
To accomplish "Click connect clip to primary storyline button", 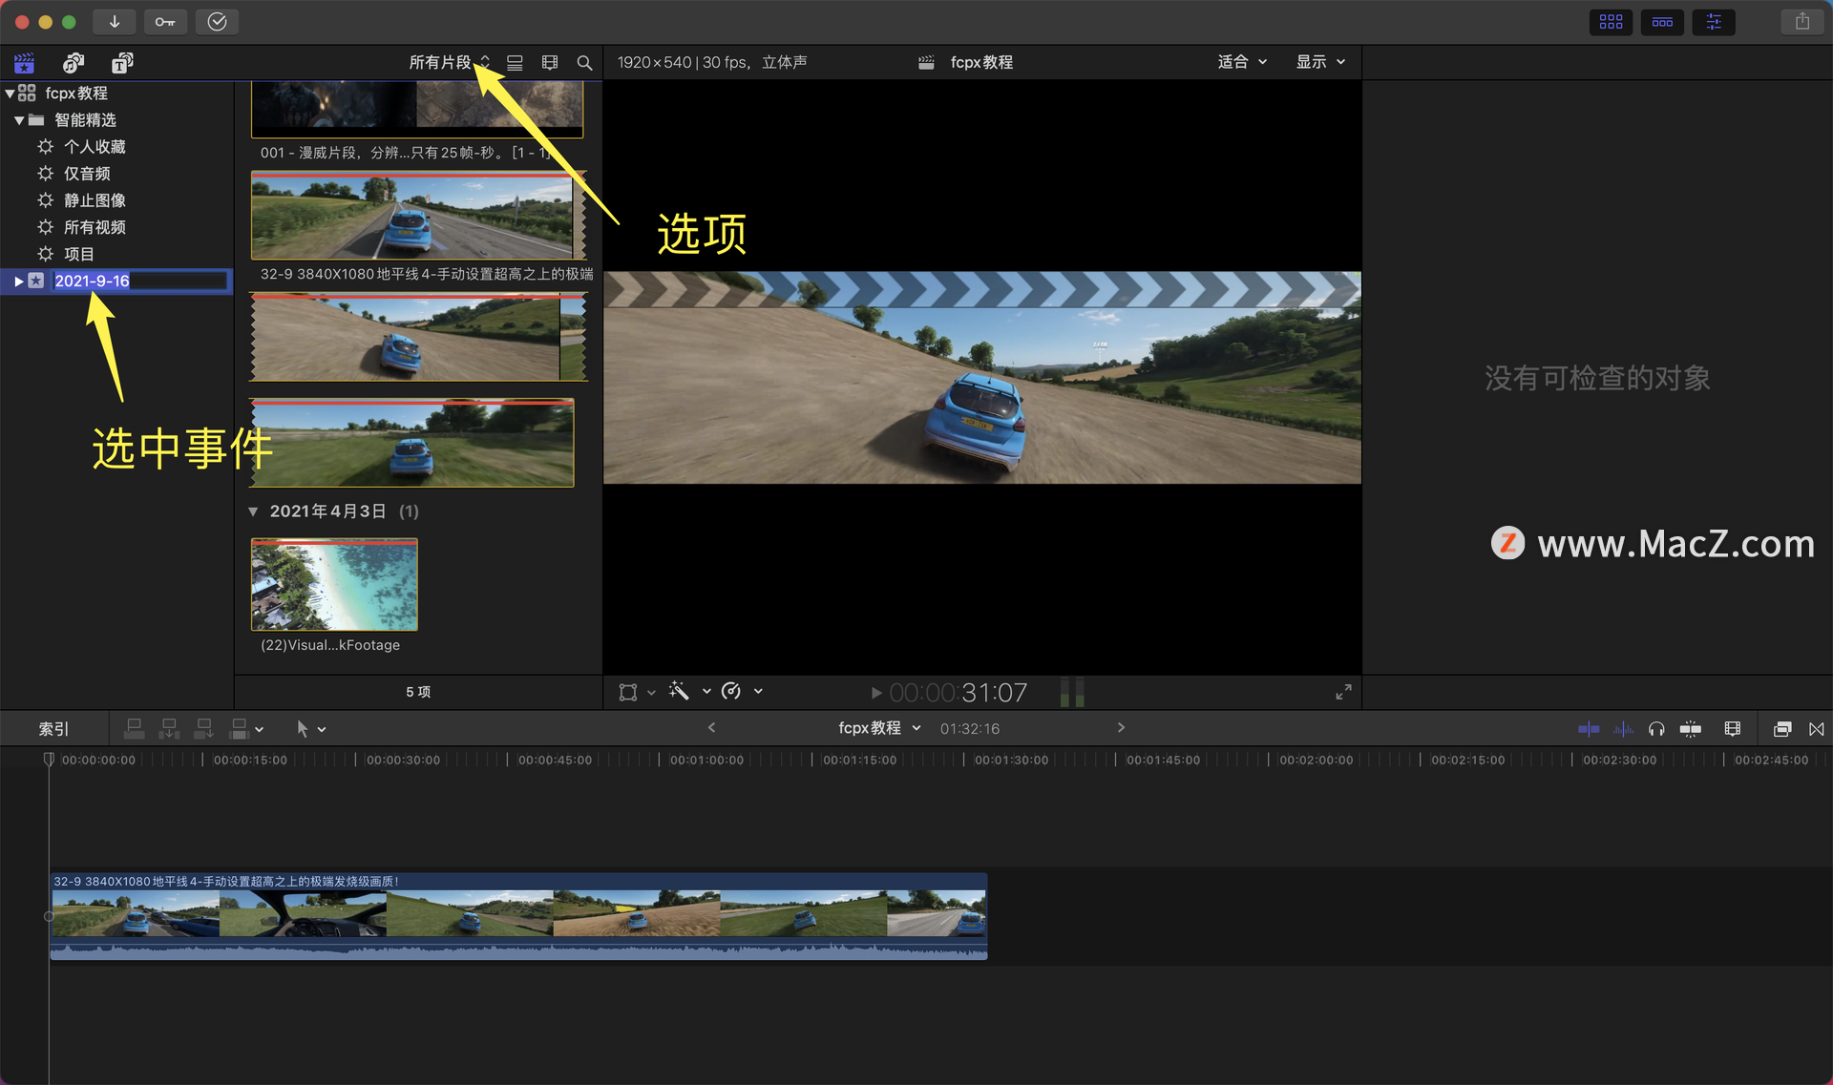I will [135, 729].
